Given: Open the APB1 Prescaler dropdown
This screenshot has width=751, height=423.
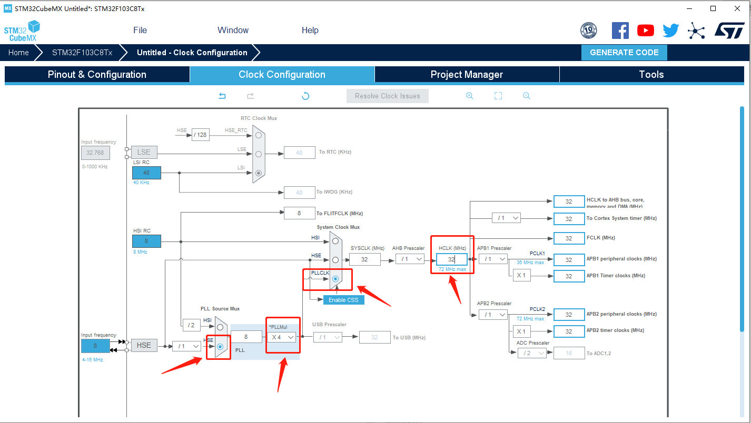Looking at the screenshot, I should pos(493,259).
